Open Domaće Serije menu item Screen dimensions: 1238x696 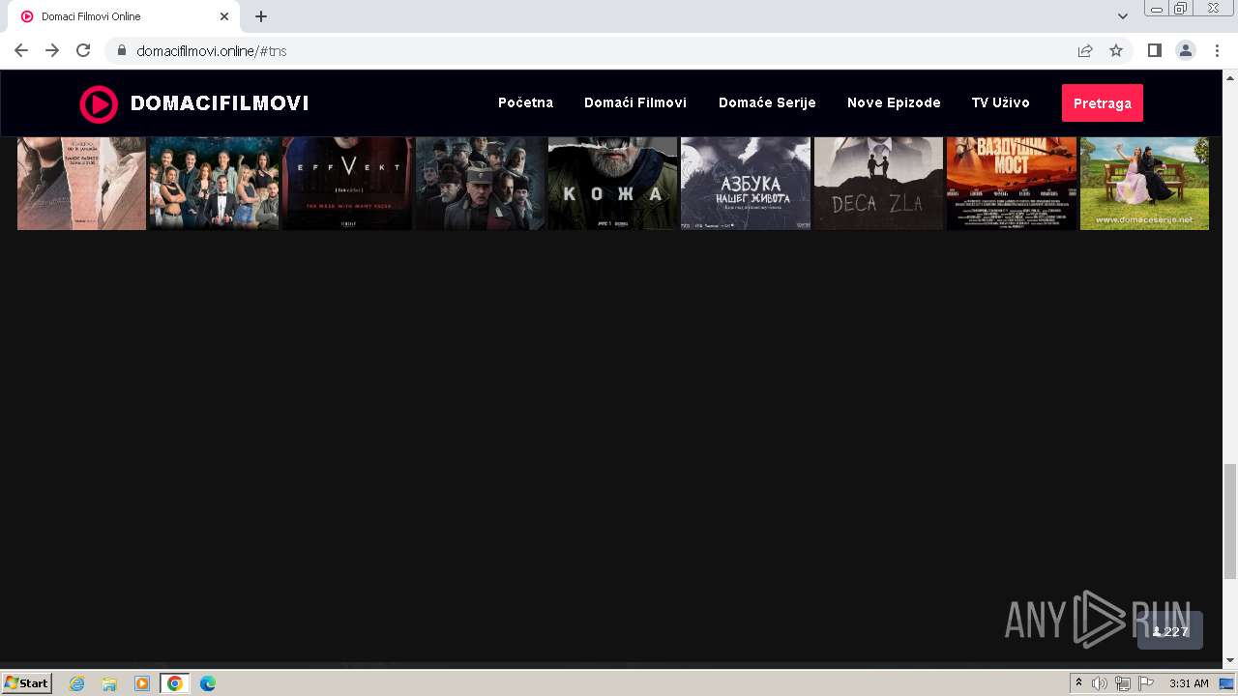767,102
